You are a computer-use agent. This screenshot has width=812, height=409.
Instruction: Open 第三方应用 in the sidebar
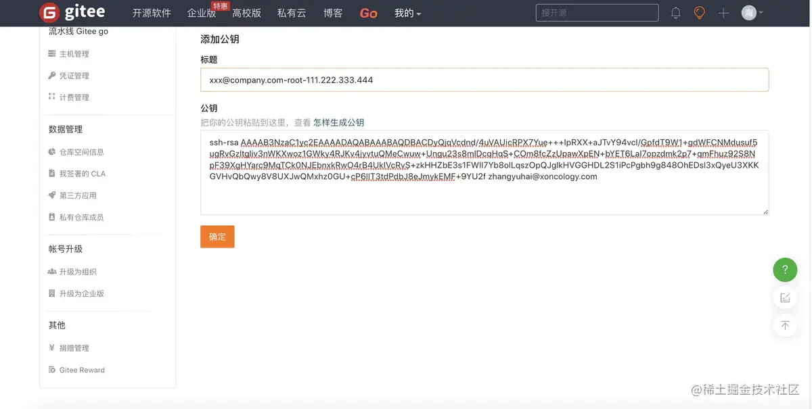coord(78,195)
